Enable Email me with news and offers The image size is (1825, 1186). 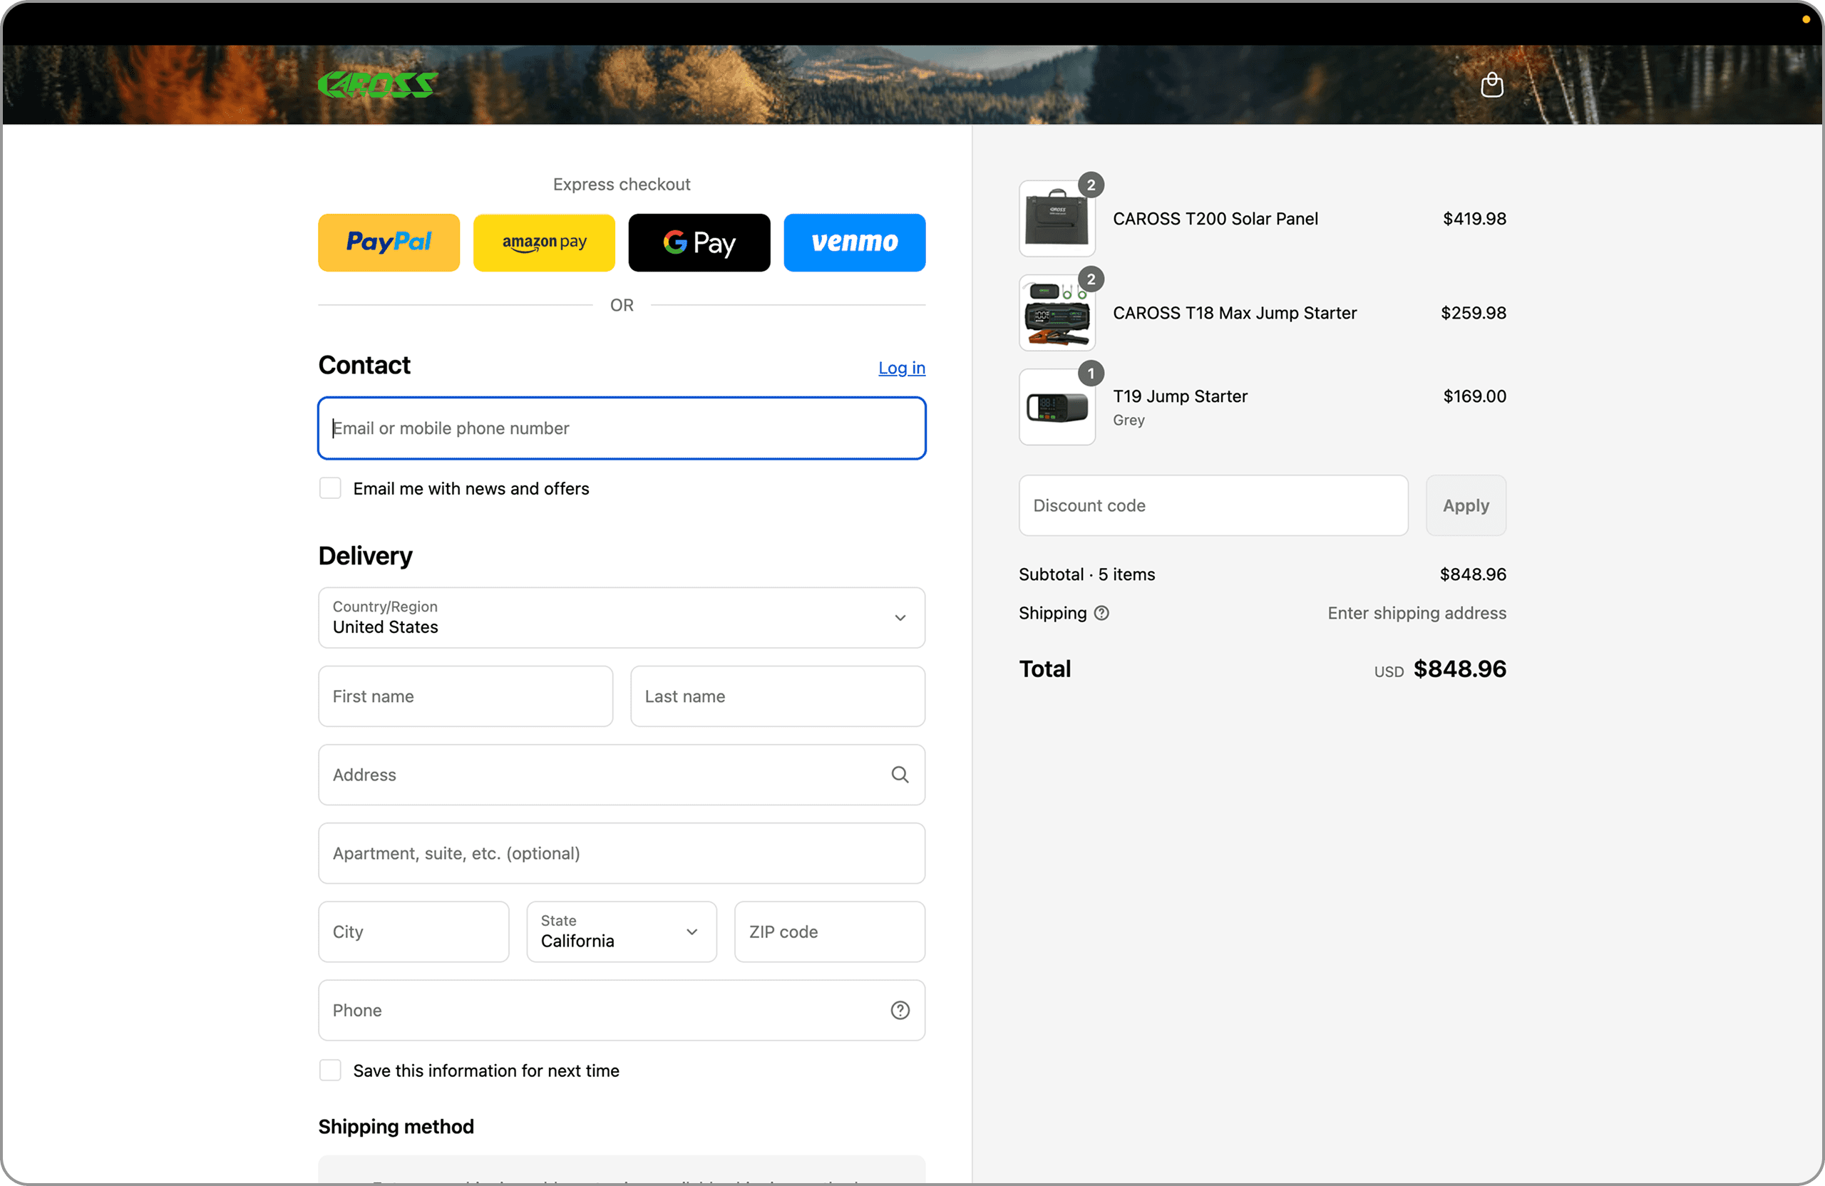[330, 488]
